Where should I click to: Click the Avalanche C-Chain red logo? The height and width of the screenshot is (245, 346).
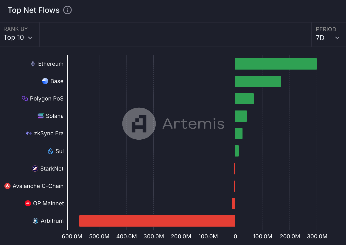[7, 186]
